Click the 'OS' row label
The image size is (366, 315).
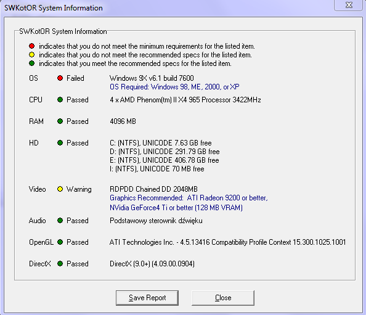point(33,78)
